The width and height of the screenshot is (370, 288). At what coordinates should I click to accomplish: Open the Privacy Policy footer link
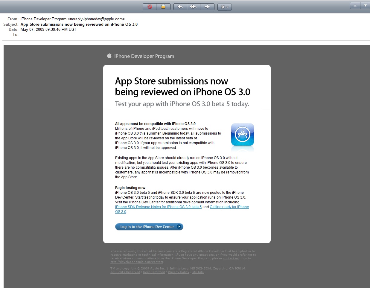179,272
